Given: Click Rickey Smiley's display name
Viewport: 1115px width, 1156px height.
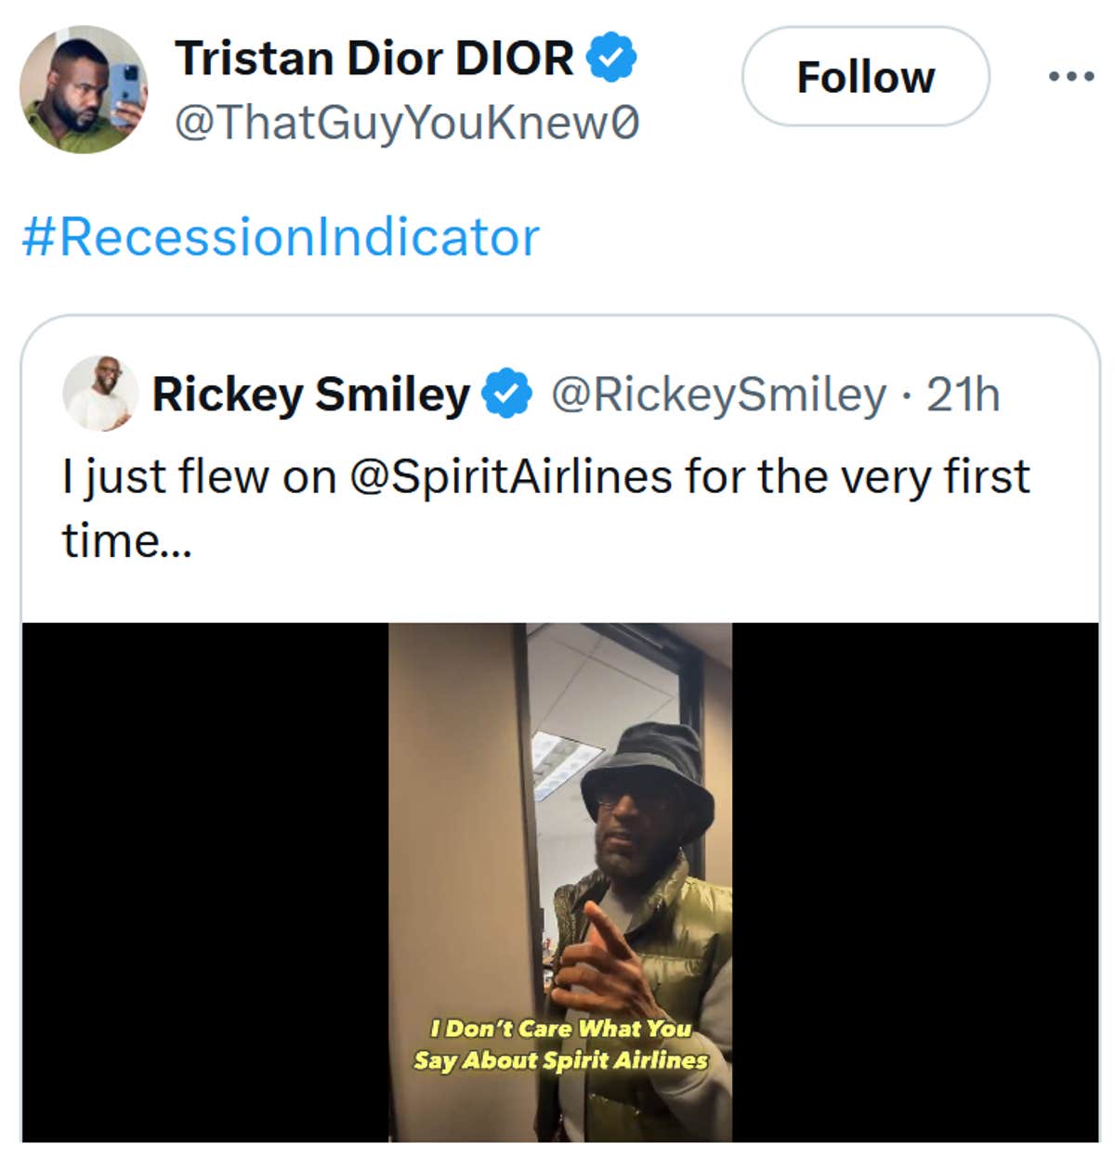Looking at the screenshot, I should point(311,395).
